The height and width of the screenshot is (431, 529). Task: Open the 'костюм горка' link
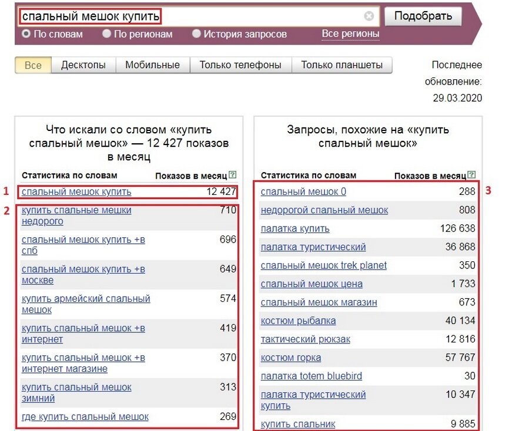[x=291, y=358]
